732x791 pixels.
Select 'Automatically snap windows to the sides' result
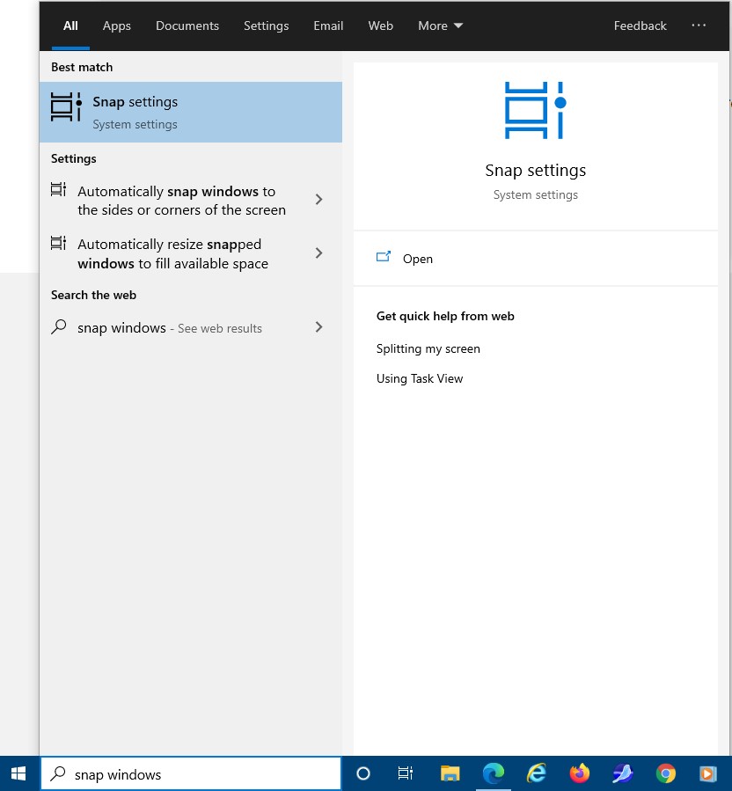click(x=191, y=201)
